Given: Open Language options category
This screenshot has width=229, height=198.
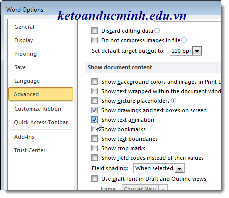Looking at the screenshot, I should point(27,81).
